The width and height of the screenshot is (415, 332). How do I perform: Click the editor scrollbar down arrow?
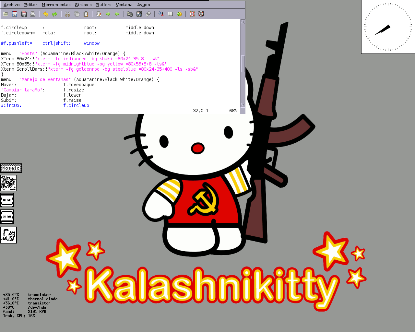coord(243,105)
